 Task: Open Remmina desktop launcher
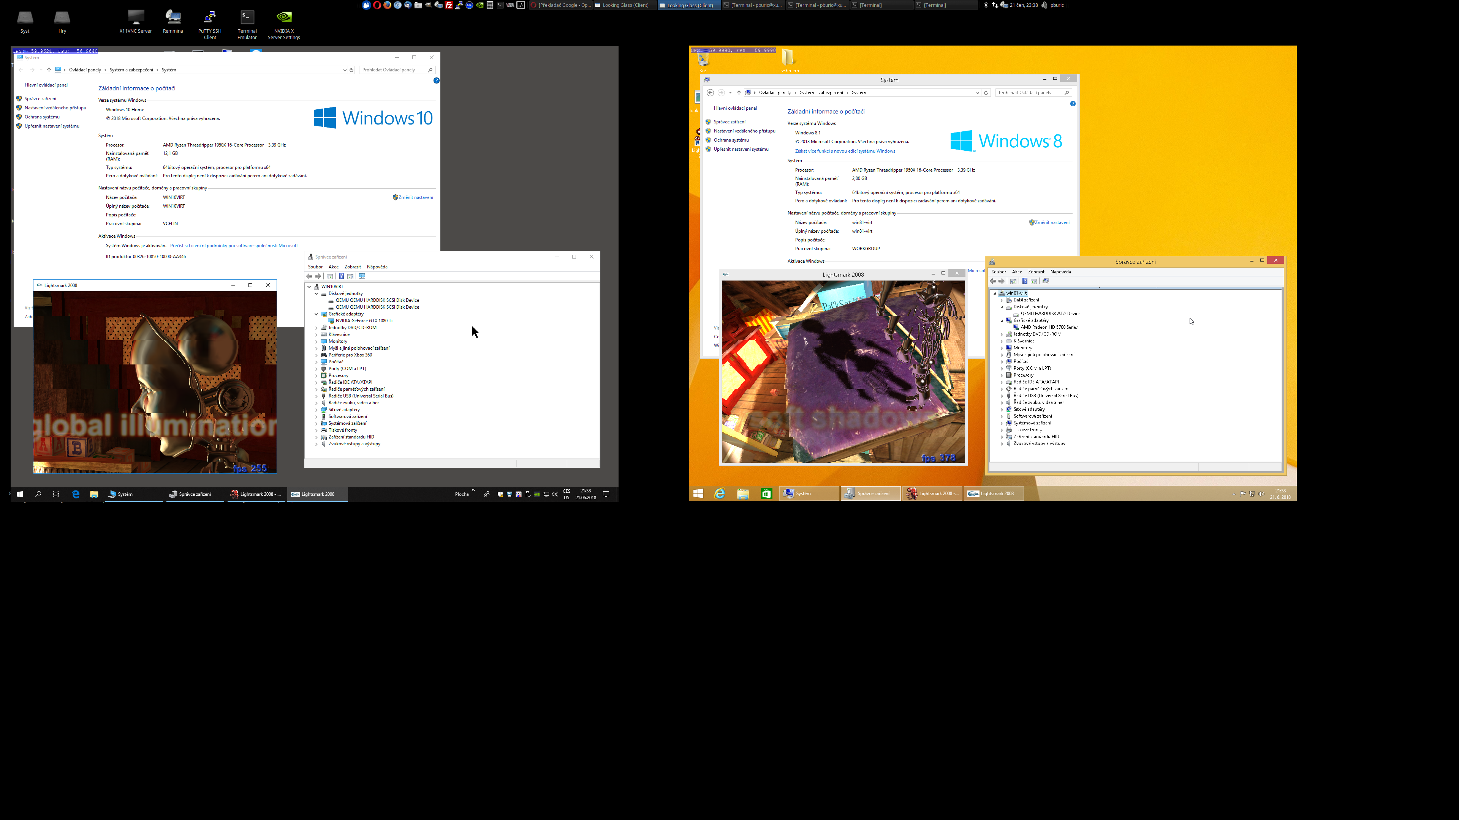click(x=173, y=22)
